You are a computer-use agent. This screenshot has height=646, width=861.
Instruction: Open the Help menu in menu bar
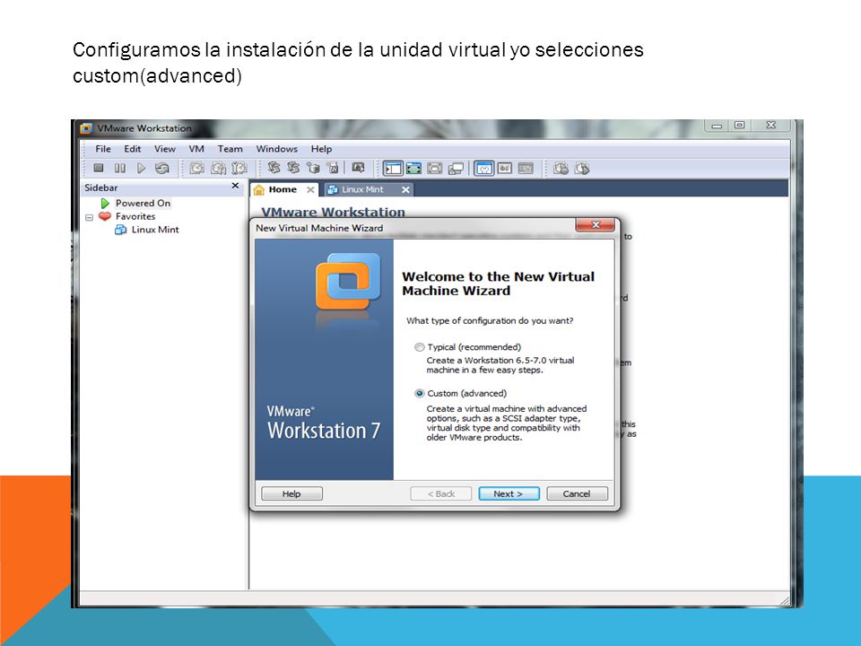click(x=321, y=149)
